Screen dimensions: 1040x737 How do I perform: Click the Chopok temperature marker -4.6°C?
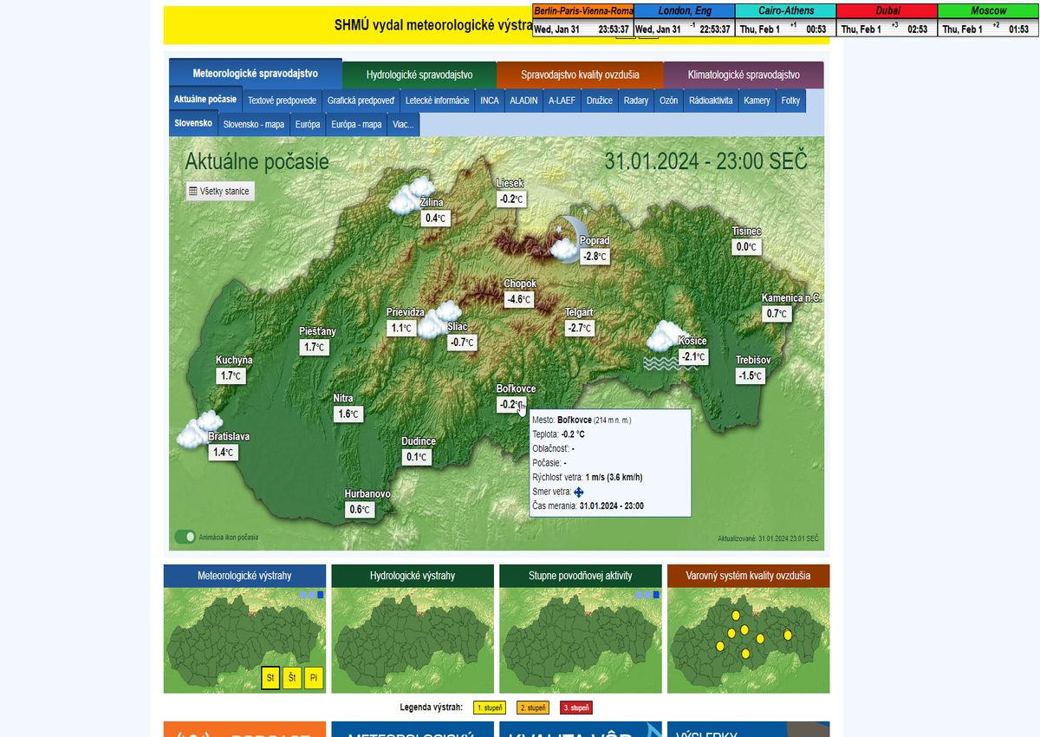519,299
